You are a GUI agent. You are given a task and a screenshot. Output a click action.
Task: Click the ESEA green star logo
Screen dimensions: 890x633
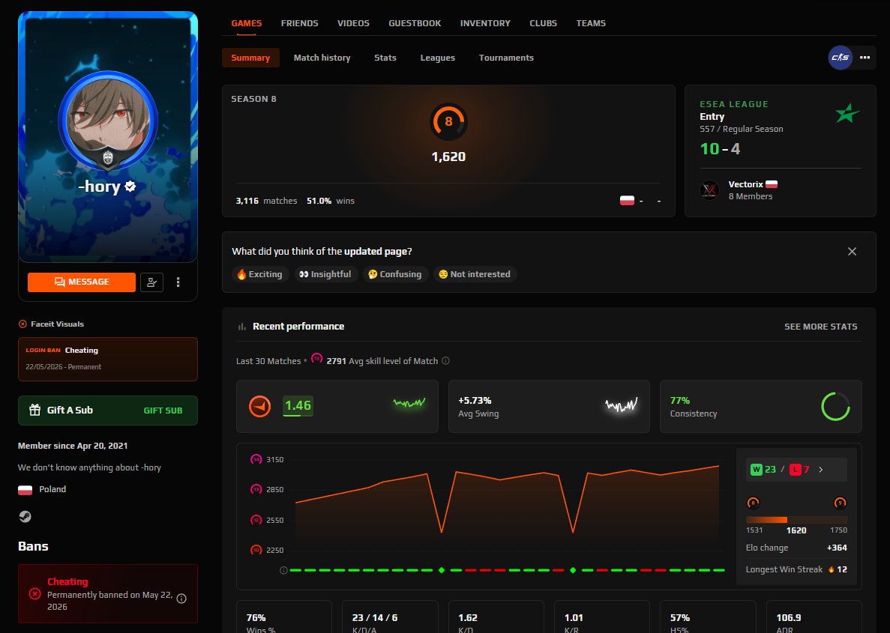click(847, 113)
